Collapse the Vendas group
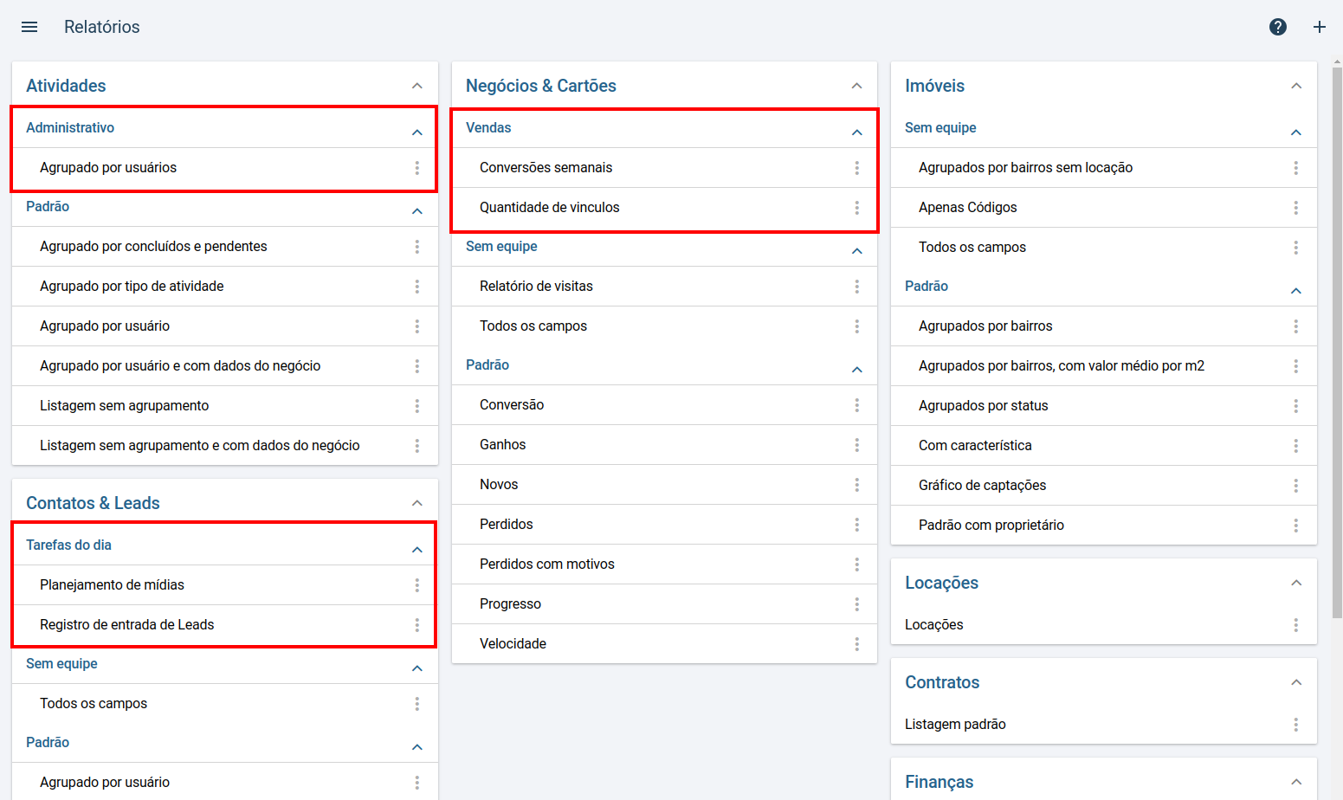 [857, 132]
